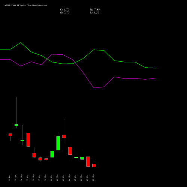187x187 pixels.
Task: Click the '20 May' date axis label
Action: 93,178
